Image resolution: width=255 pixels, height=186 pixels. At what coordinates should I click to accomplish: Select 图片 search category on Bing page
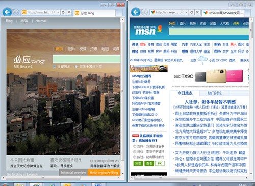[71, 49]
